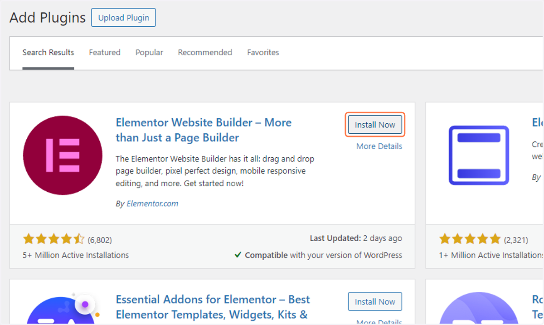
Task: Switch to the Popular tab
Action: (x=149, y=53)
